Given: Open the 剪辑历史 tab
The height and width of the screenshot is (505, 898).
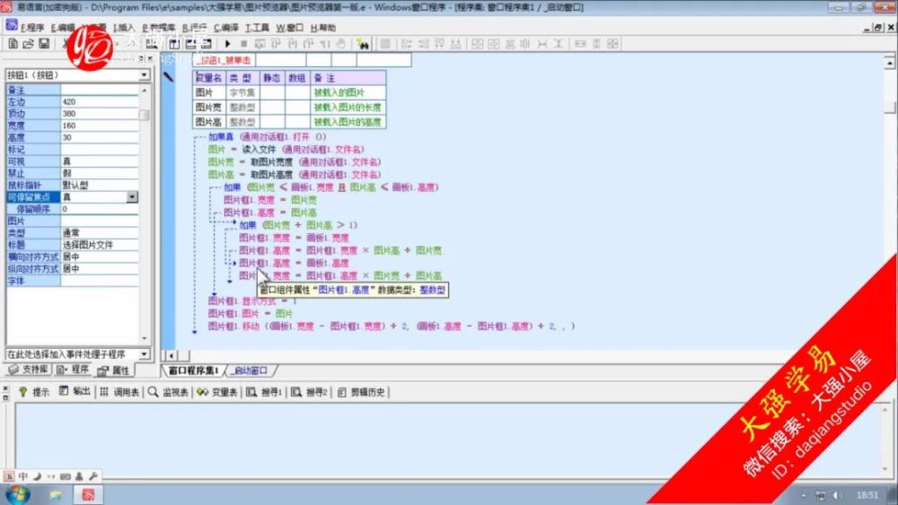Looking at the screenshot, I should point(361,392).
